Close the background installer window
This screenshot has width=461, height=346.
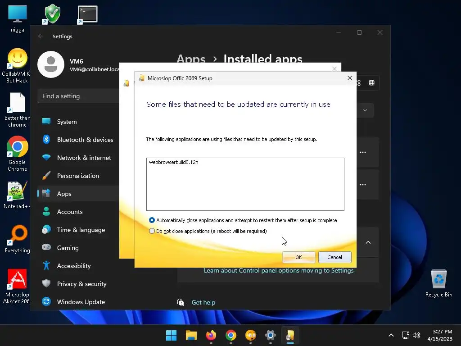click(334, 69)
